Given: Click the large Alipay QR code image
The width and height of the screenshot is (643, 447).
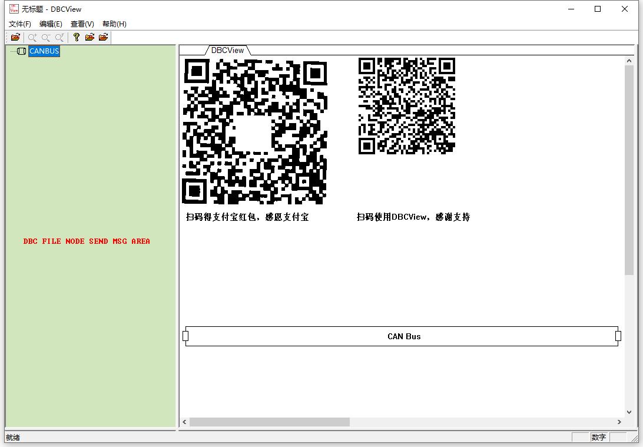Looking at the screenshot, I should [254, 131].
